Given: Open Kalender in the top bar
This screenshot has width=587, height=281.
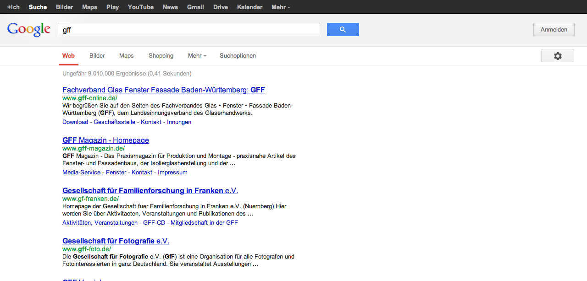Looking at the screenshot, I should 249,7.
